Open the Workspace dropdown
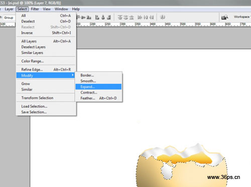The width and height of the screenshot is (251, 187). [x=242, y=17]
